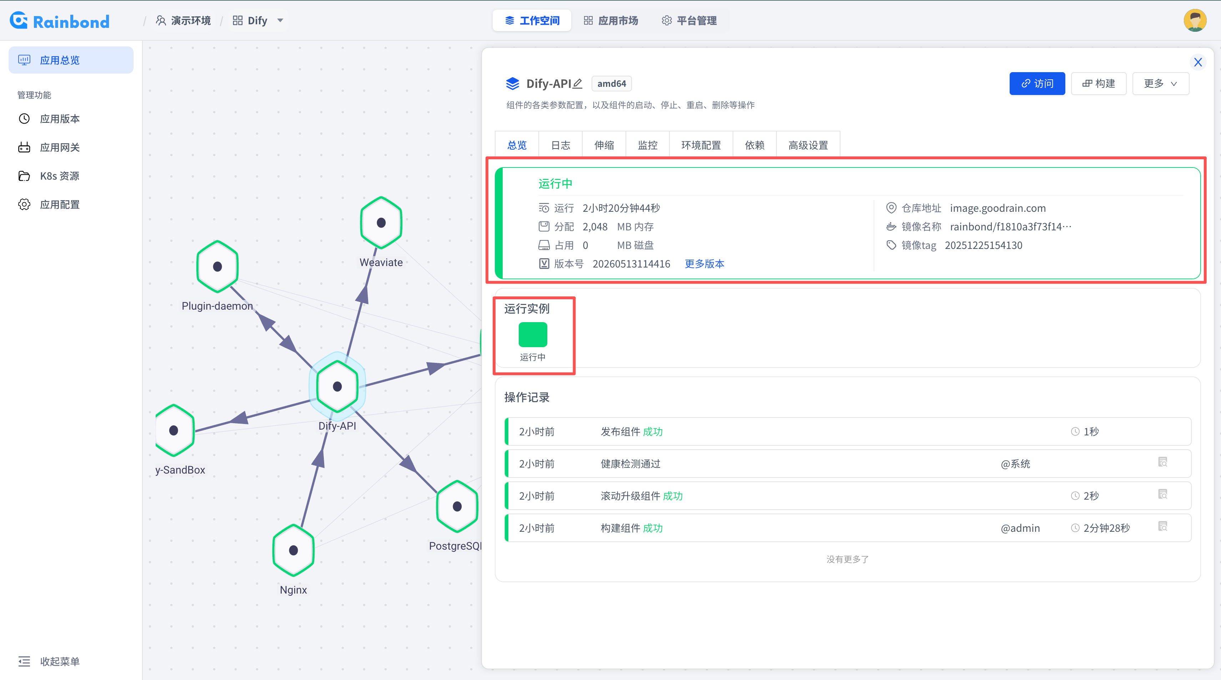Open the user avatar menu
1221x680 pixels.
pos(1195,20)
